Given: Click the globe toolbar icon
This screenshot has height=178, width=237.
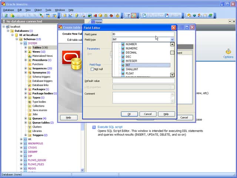Looking at the screenshot, I should pos(194,16).
